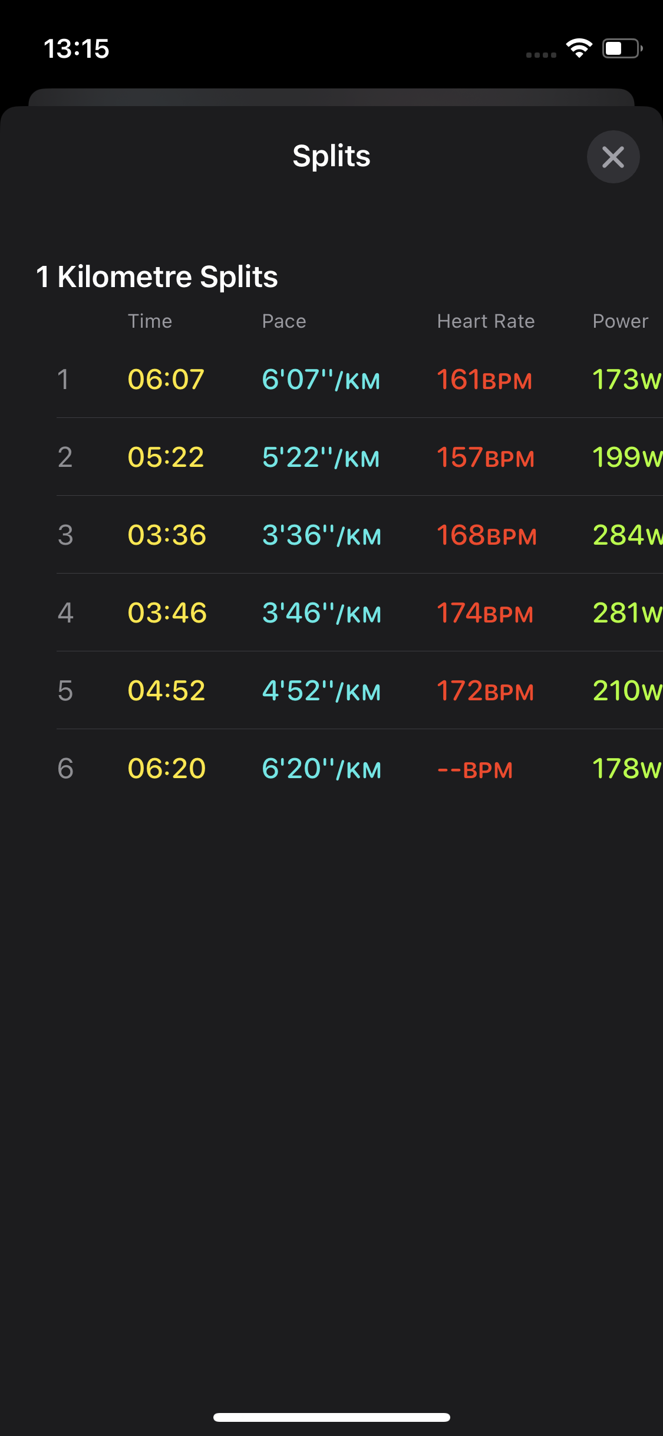The width and height of the screenshot is (663, 1436).
Task: Tap the home indicator bar
Action: tap(331, 1417)
